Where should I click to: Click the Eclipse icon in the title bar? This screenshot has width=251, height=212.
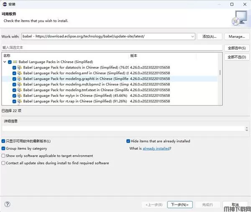(x=5, y=4)
